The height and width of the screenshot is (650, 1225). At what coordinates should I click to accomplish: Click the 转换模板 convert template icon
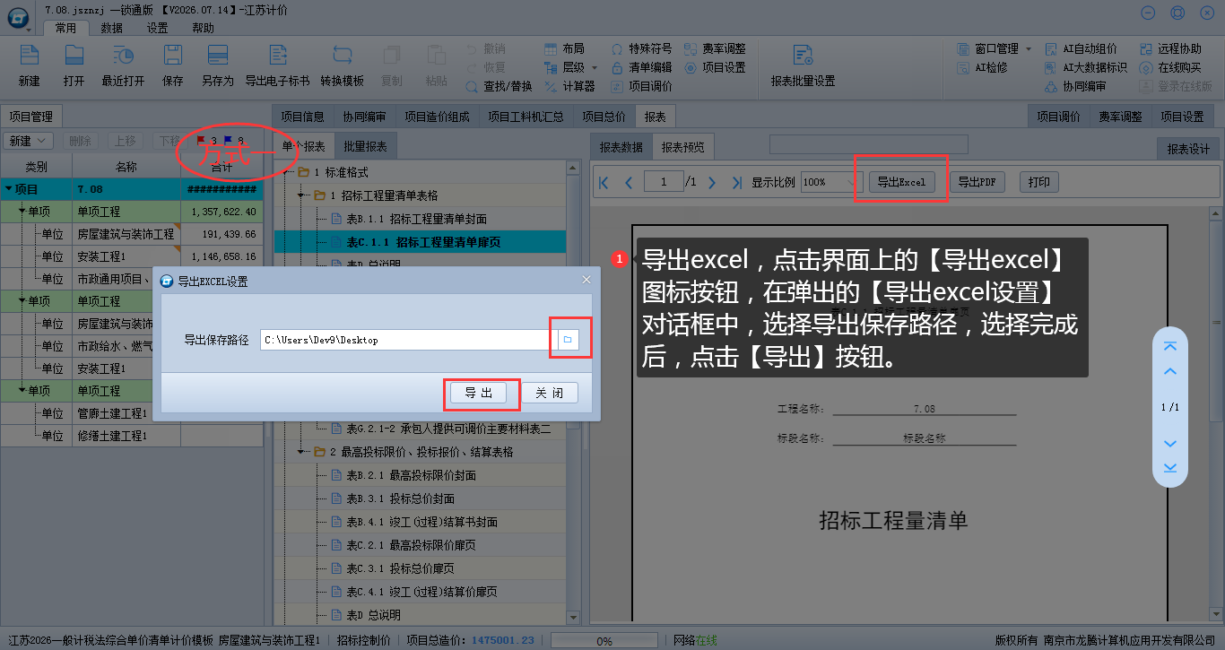342,56
